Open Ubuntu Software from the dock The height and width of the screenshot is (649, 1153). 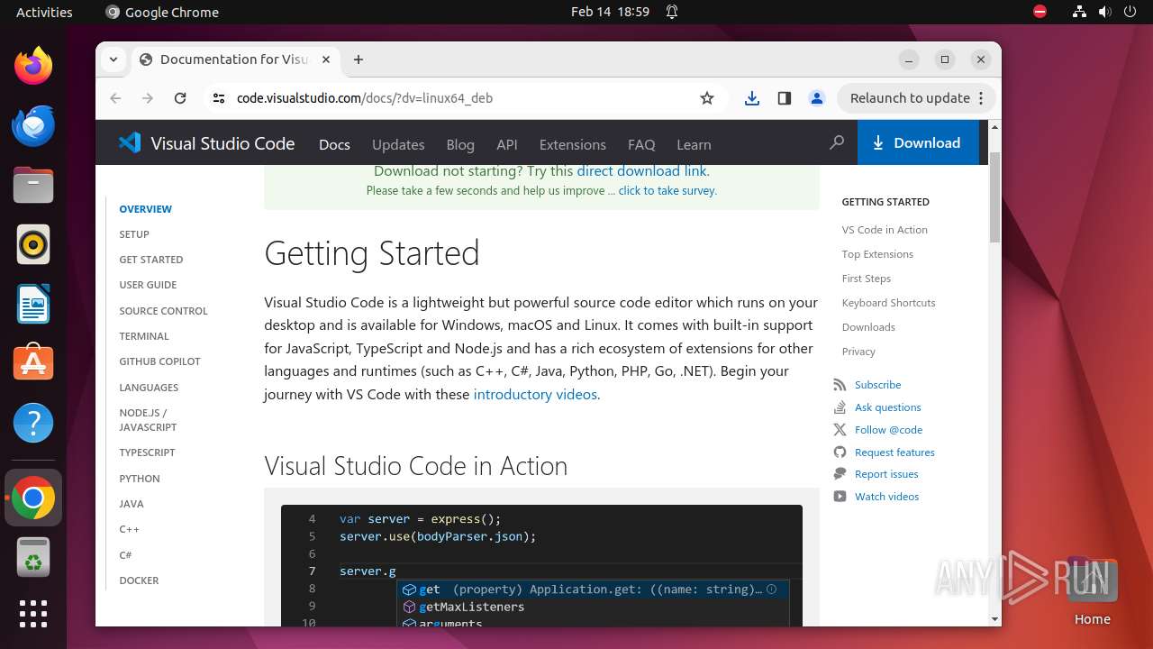[33, 363]
